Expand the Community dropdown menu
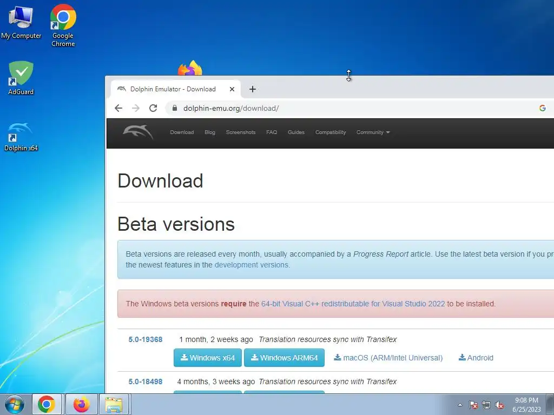The height and width of the screenshot is (415, 554). coord(373,132)
